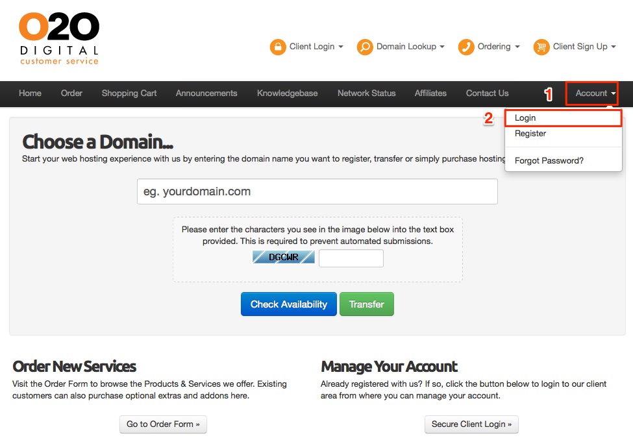Choose Register in the Account menu
Viewport: 633px width, 440px height.
[x=530, y=134]
